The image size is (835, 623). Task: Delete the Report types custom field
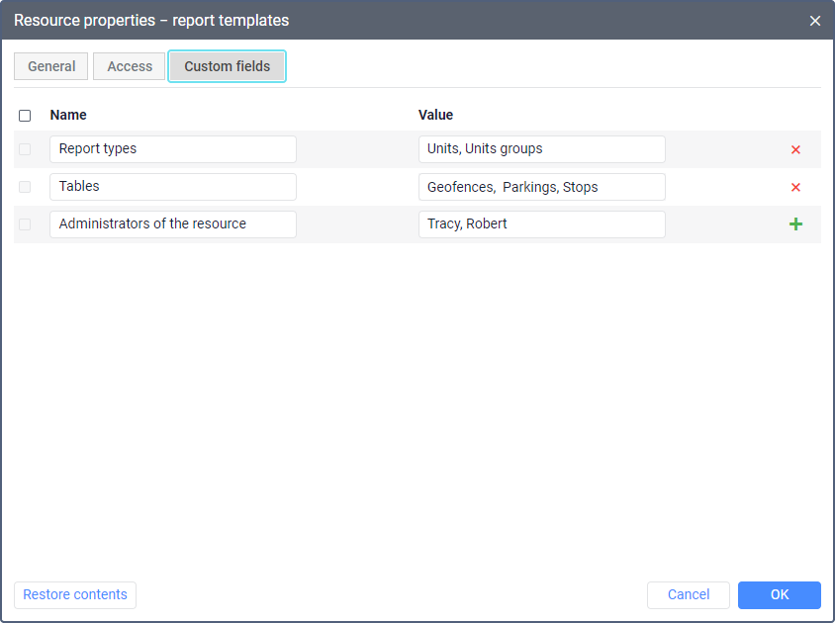[x=795, y=150]
